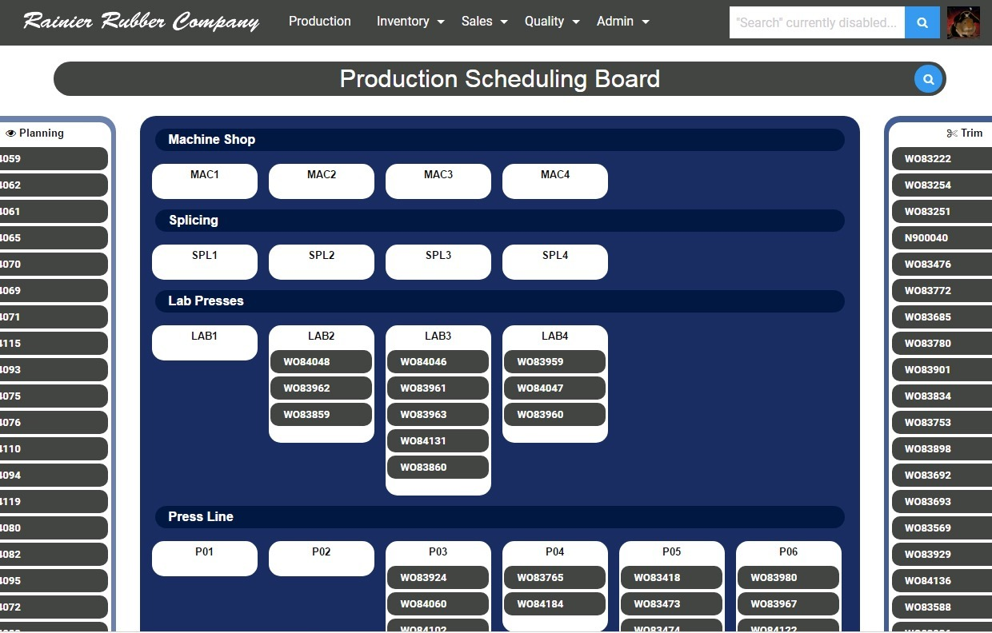Select the Machine Shop section header
Viewport: 992px width, 633px height.
500,140
